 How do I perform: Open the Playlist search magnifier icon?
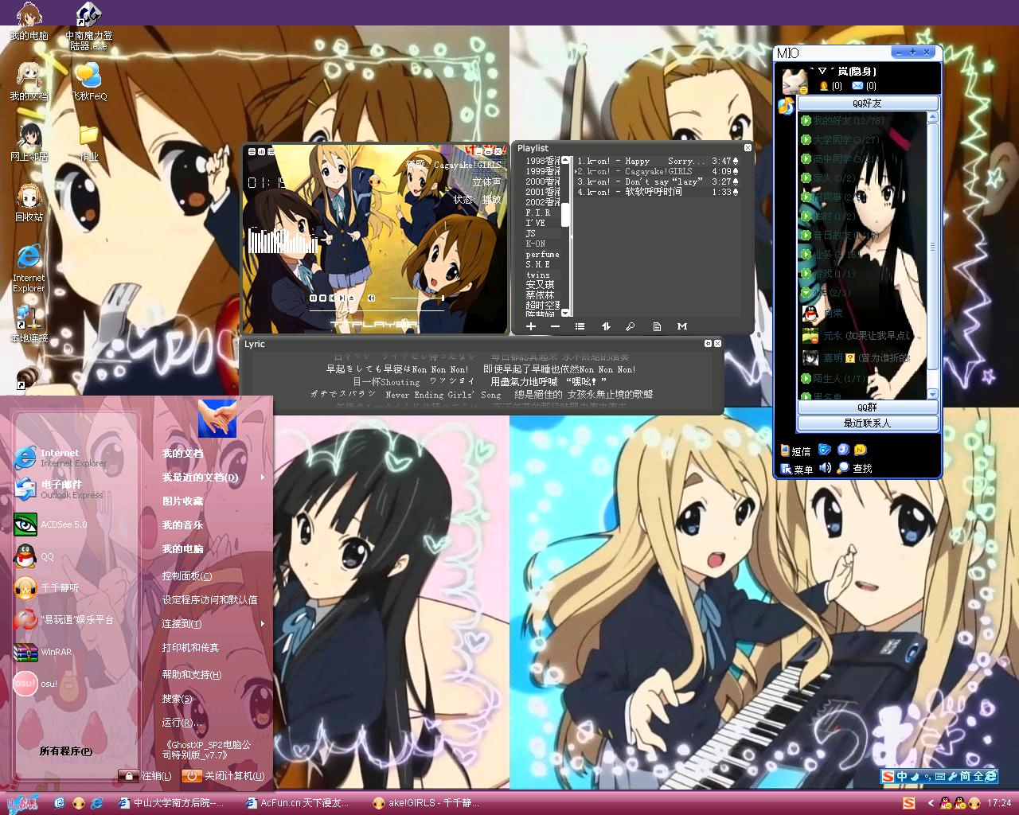click(630, 326)
